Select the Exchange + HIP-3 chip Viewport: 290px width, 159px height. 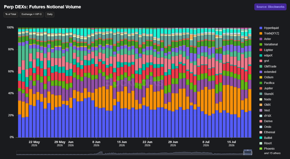(x=32, y=14)
